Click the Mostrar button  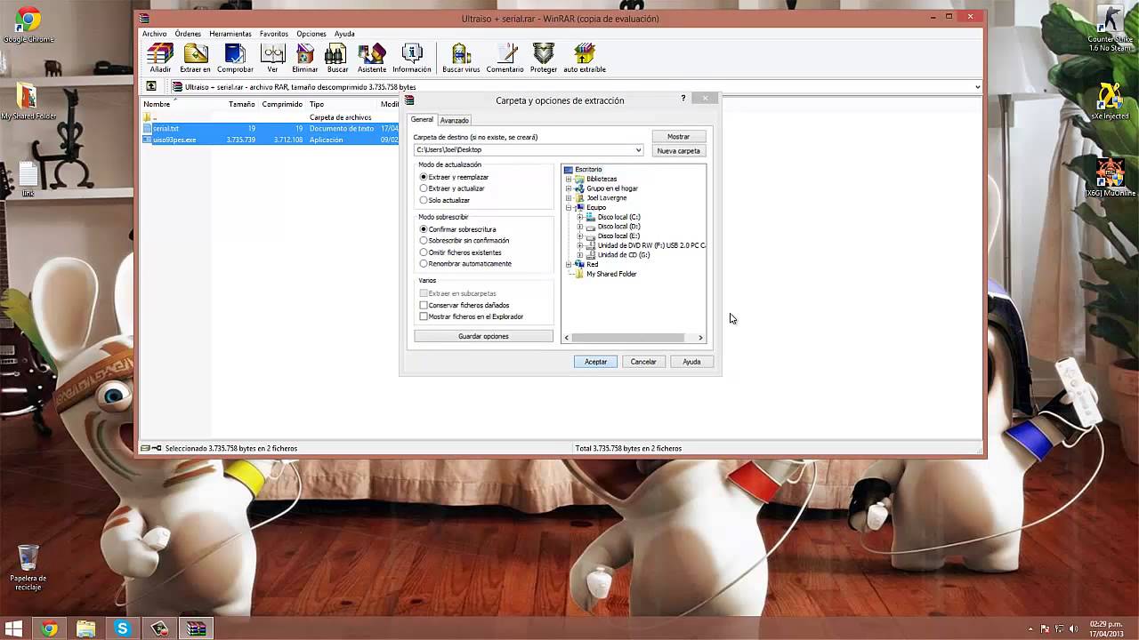point(678,137)
